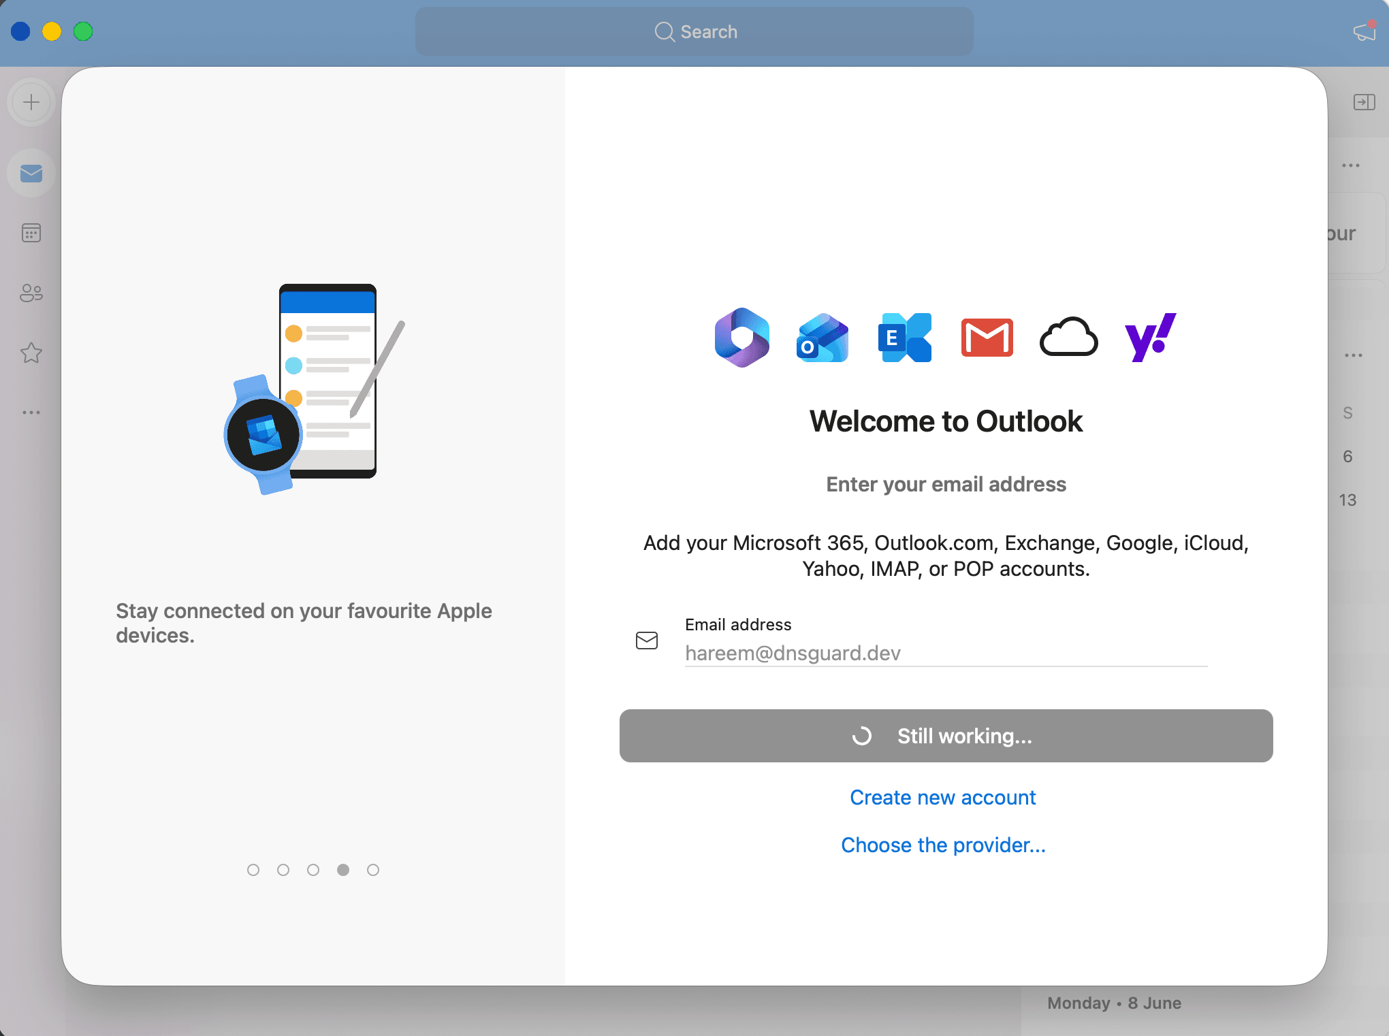Click the Microsoft 365 logo
1389x1036 pixels.
coord(742,338)
